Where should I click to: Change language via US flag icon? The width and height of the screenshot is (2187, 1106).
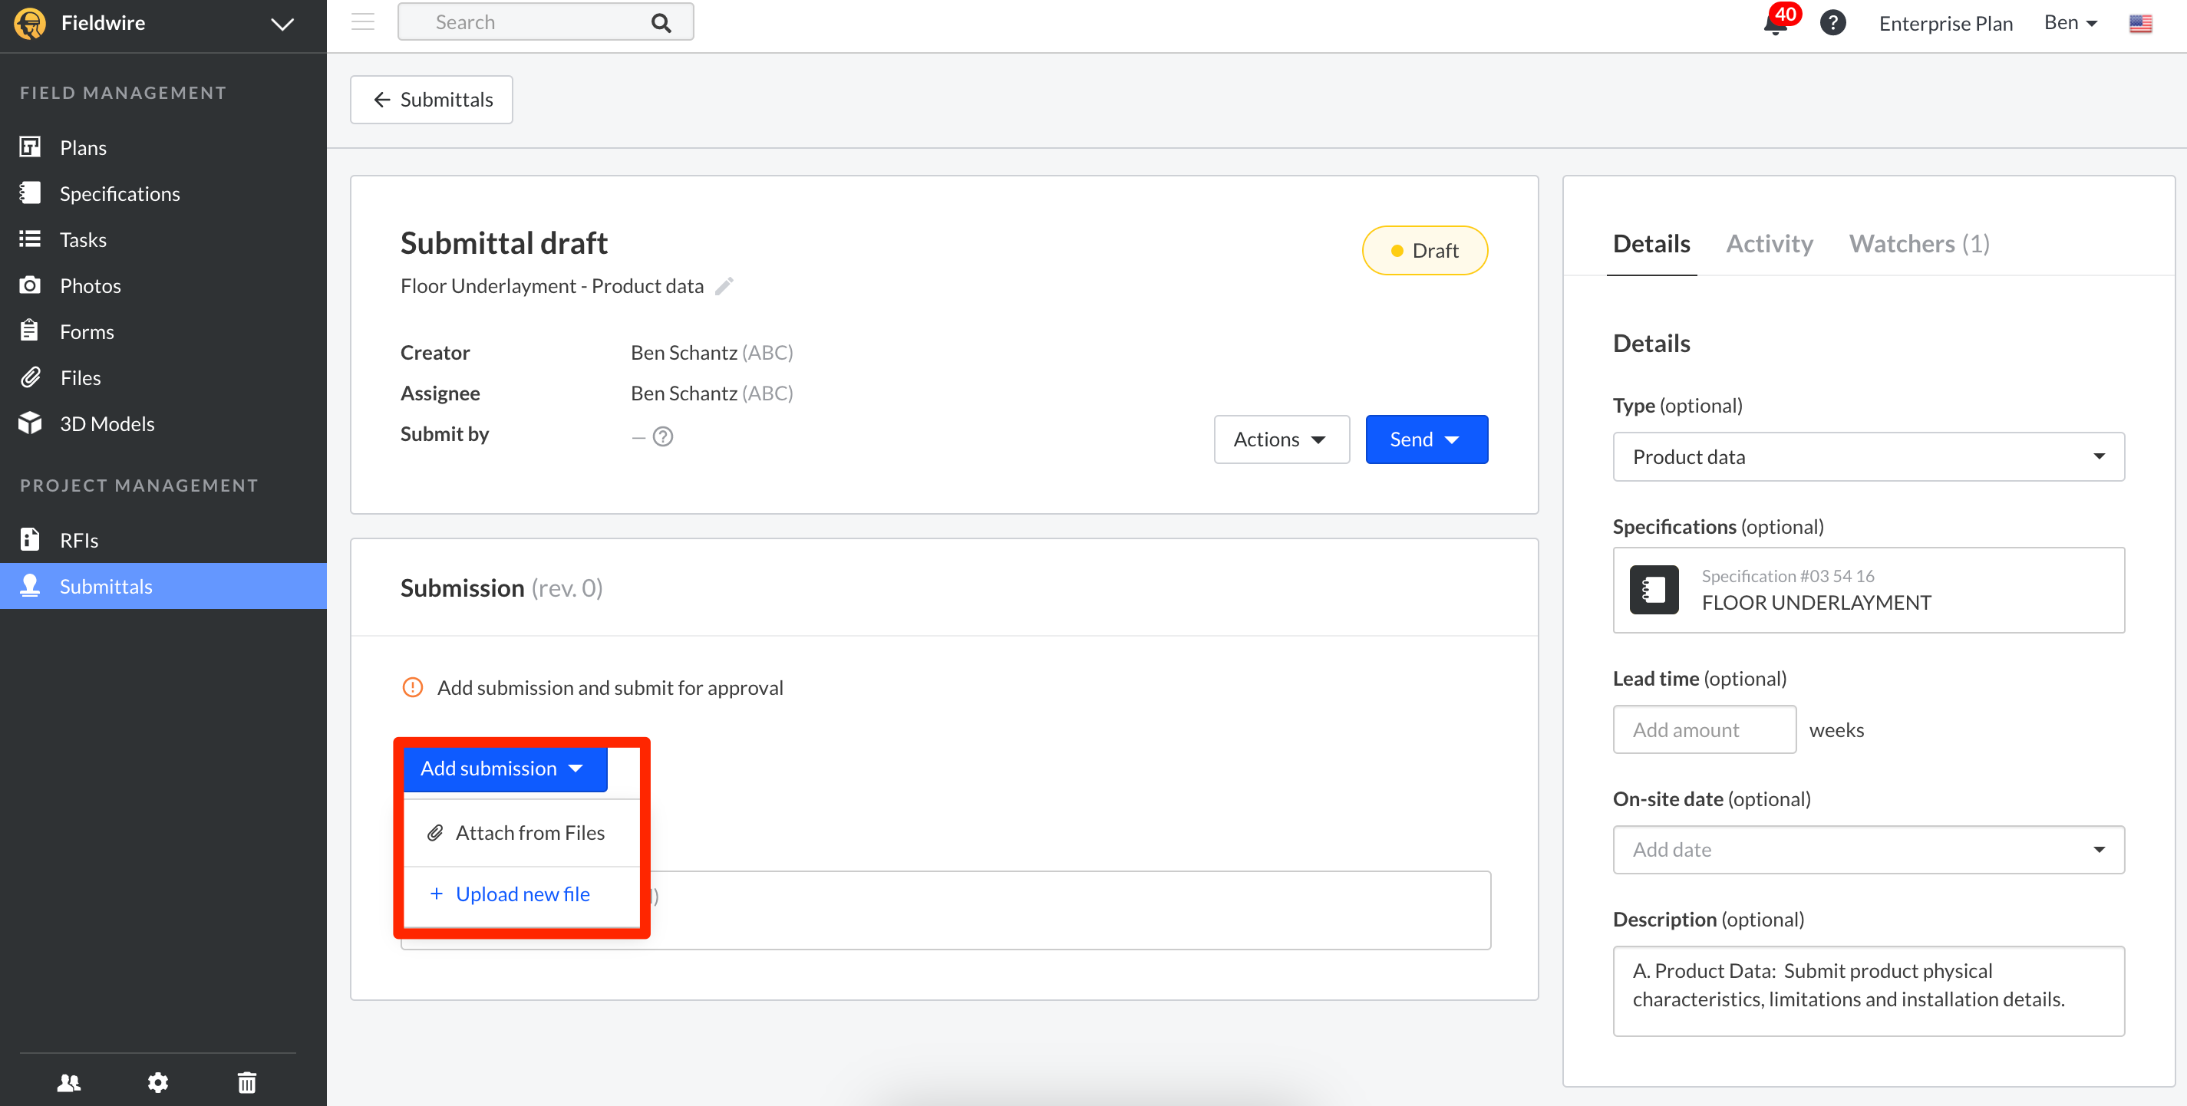pyautogui.click(x=2140, y=24)
